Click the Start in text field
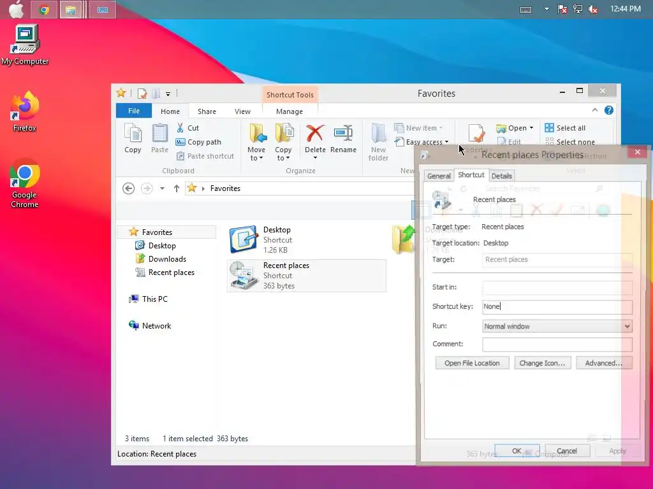The width and height of the screenshot is (653, 489). (557, 287)
